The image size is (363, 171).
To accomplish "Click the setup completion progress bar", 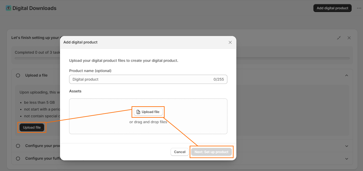I will (182, 58).
